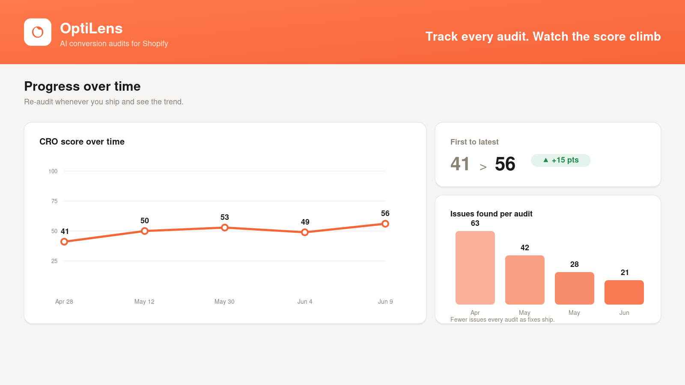Viewport: 685px width, 385px height.
Task: Select the Apr 28 data point on chart
Action: coord(64,242)
